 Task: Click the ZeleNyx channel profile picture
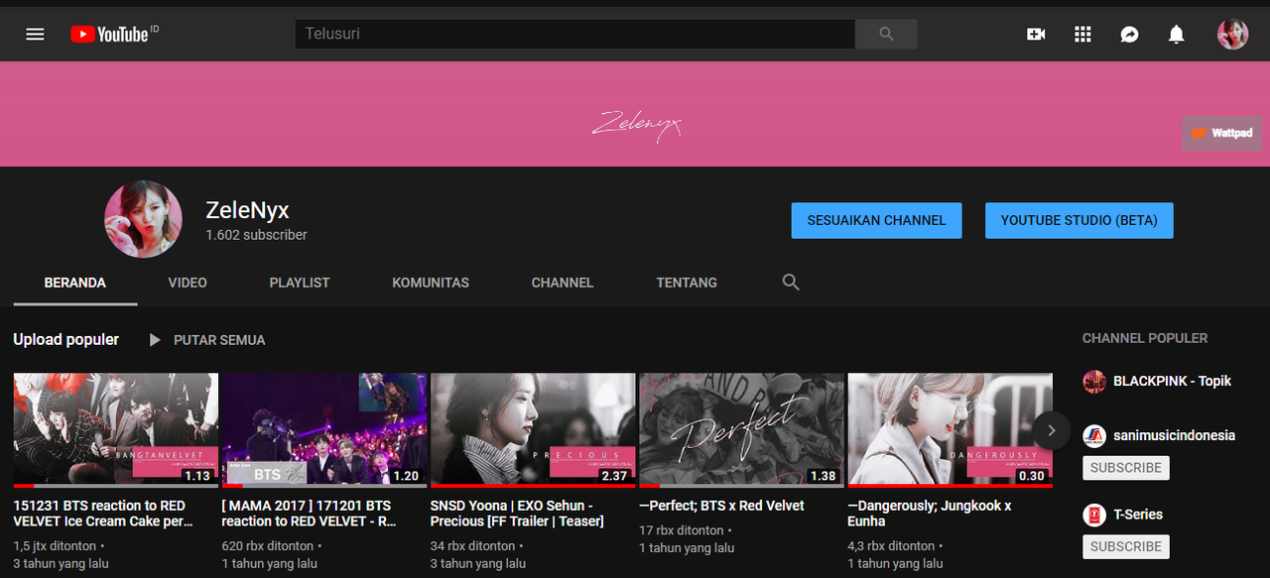point(144,220)
